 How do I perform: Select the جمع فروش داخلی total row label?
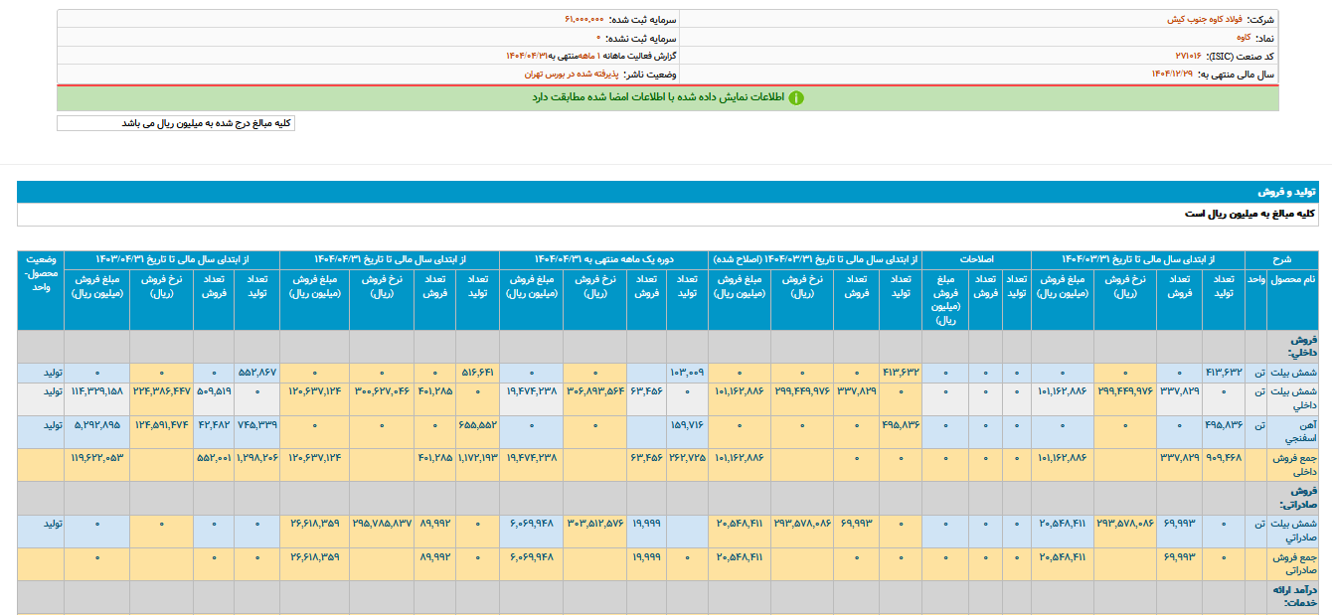tap(1292, 464)
